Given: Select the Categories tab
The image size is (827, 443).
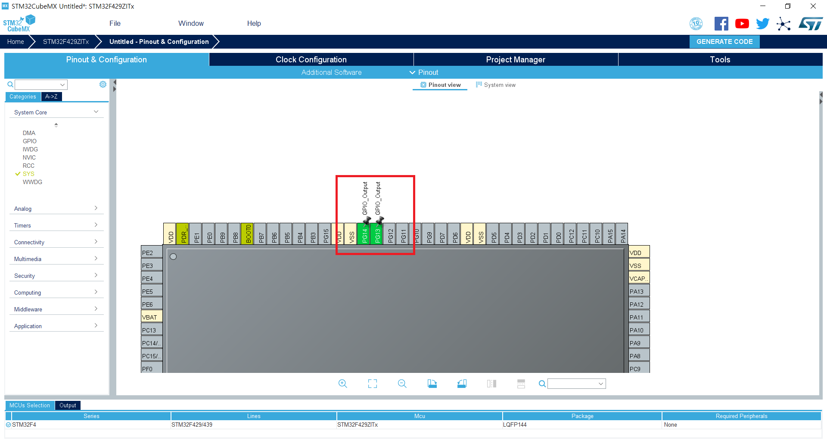Looking at the screenshot, I should pos(23,97).
